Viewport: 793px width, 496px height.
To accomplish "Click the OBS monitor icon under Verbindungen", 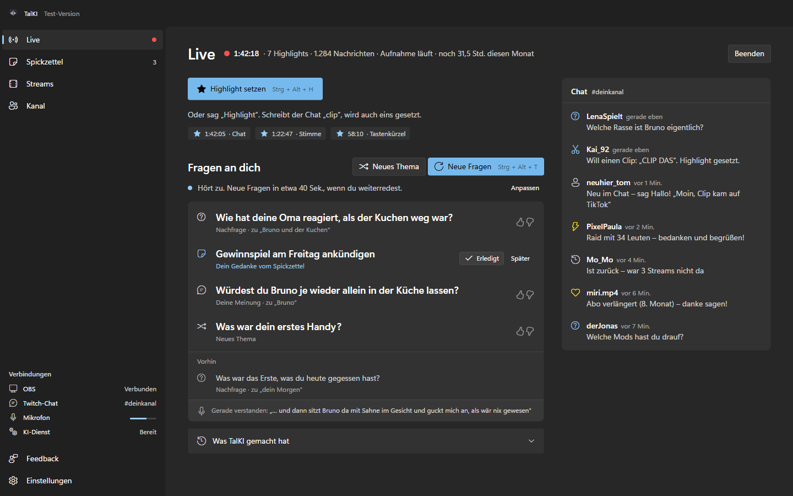I will pos(13,389).
